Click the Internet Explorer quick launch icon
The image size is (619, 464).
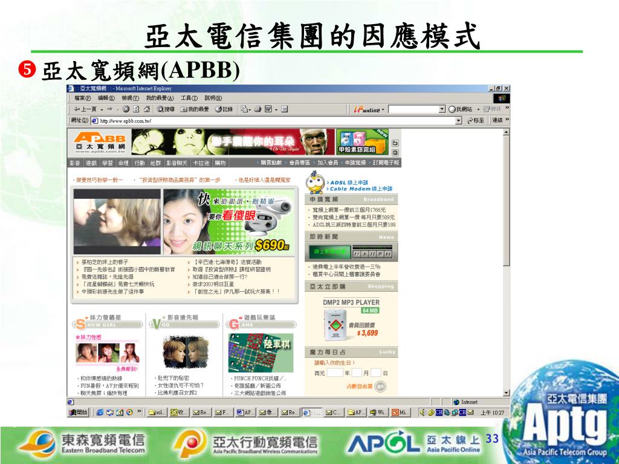100,413
